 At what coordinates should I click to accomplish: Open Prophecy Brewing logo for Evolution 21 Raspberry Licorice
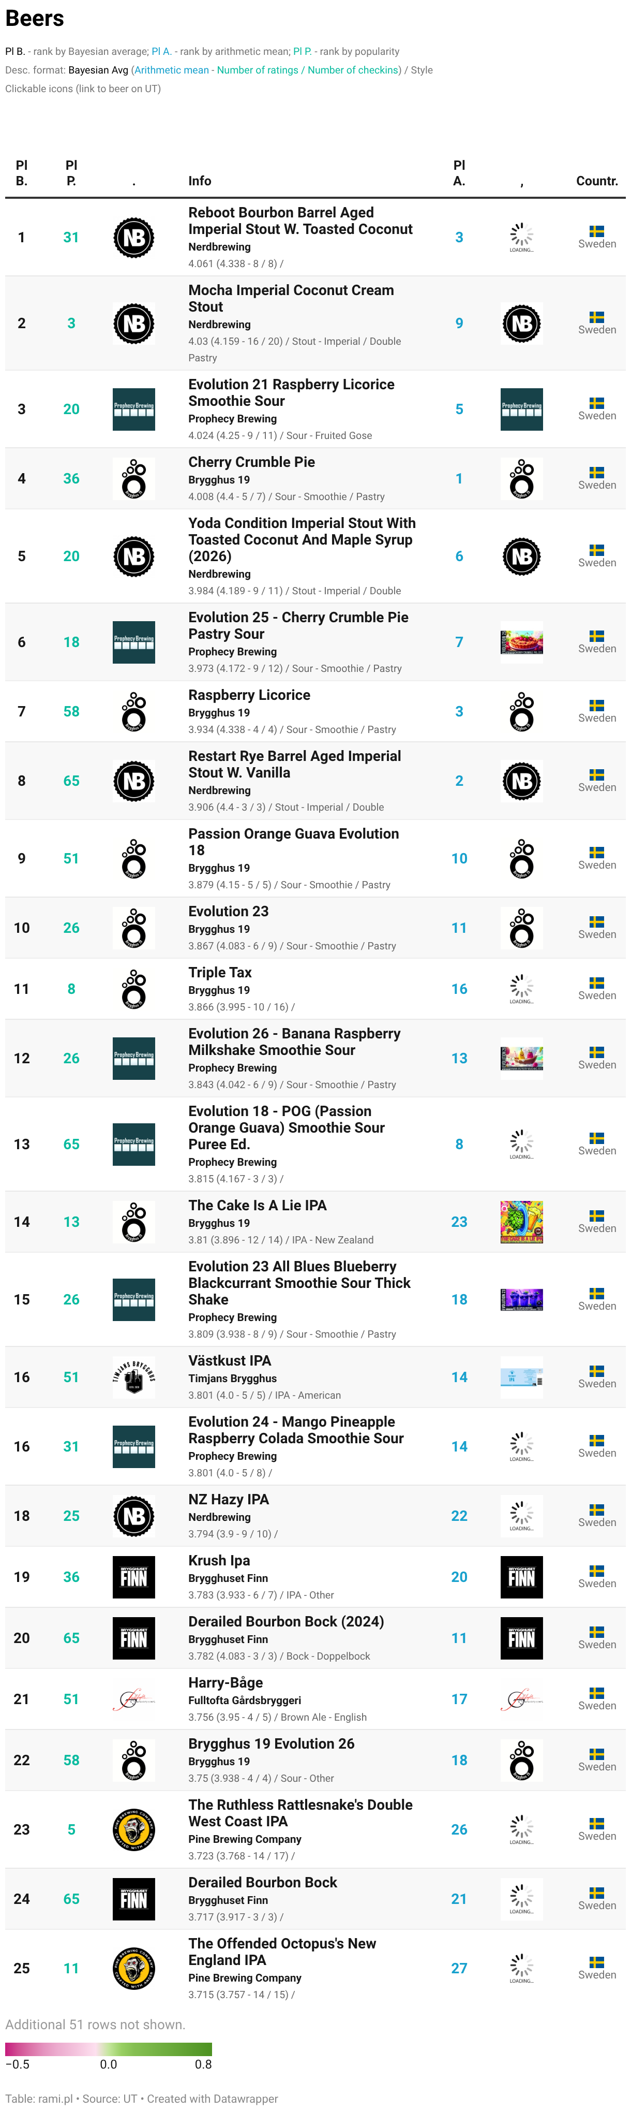pos(133,409)
